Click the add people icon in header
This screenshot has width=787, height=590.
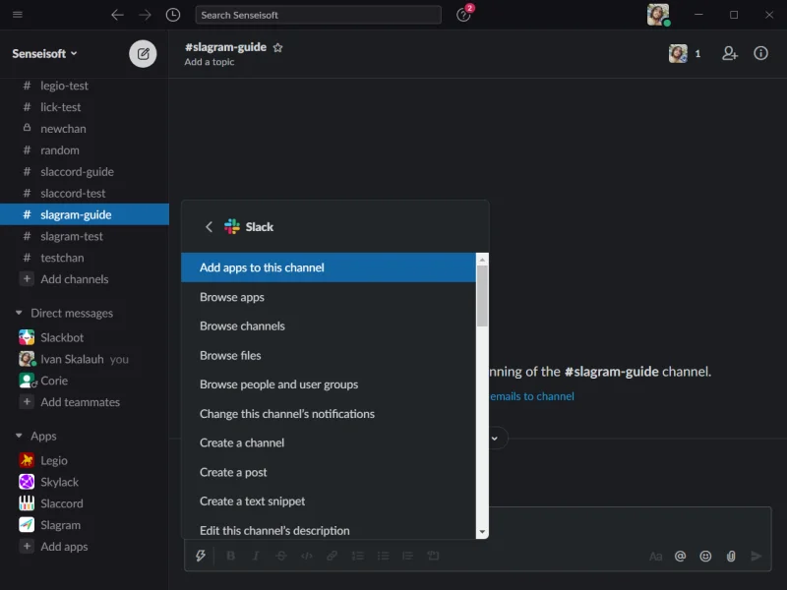729,53
